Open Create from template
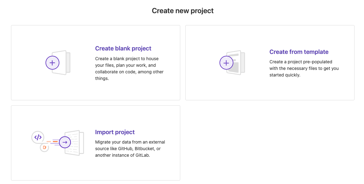 pos(299,52)
